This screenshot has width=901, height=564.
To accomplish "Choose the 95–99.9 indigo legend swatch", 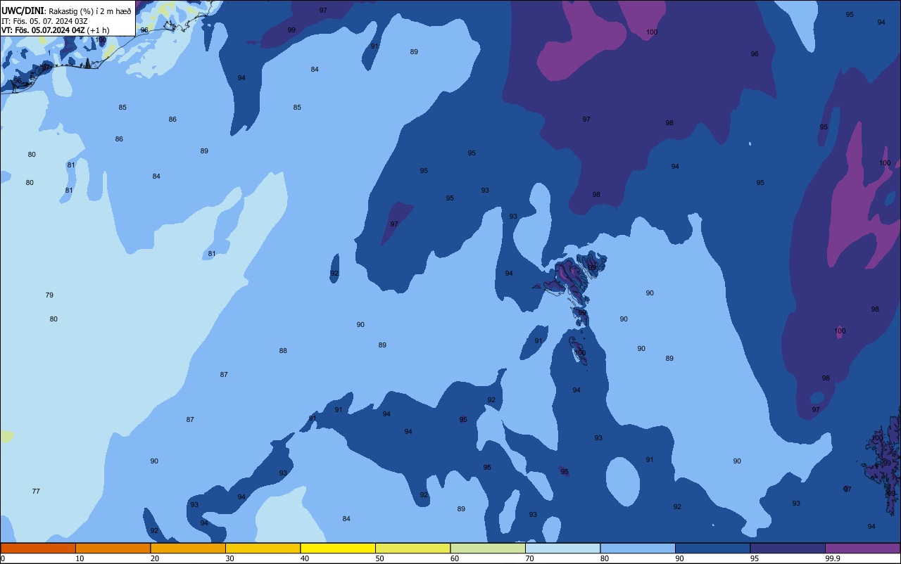I will (x=788, y=548).
